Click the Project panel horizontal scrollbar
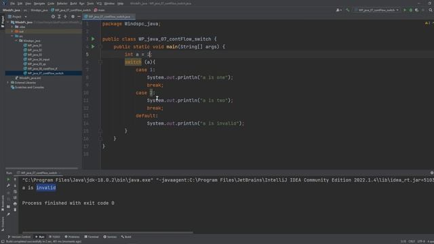 (41, 168)
